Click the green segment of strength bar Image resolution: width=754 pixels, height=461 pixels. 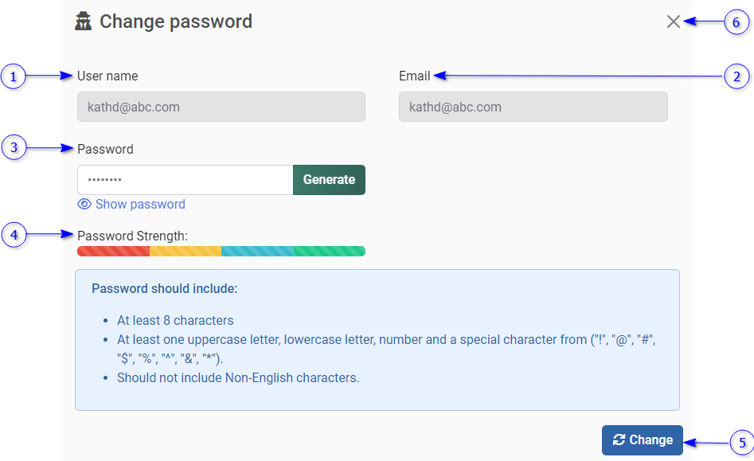330,252
